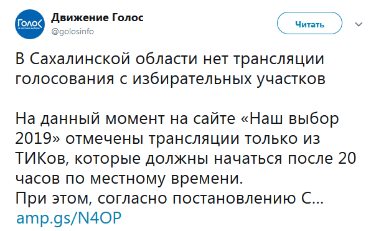Screen dimensions: 371x231
Task: Click the line "голосования с избирательных участков"
Action: point(171,79)
